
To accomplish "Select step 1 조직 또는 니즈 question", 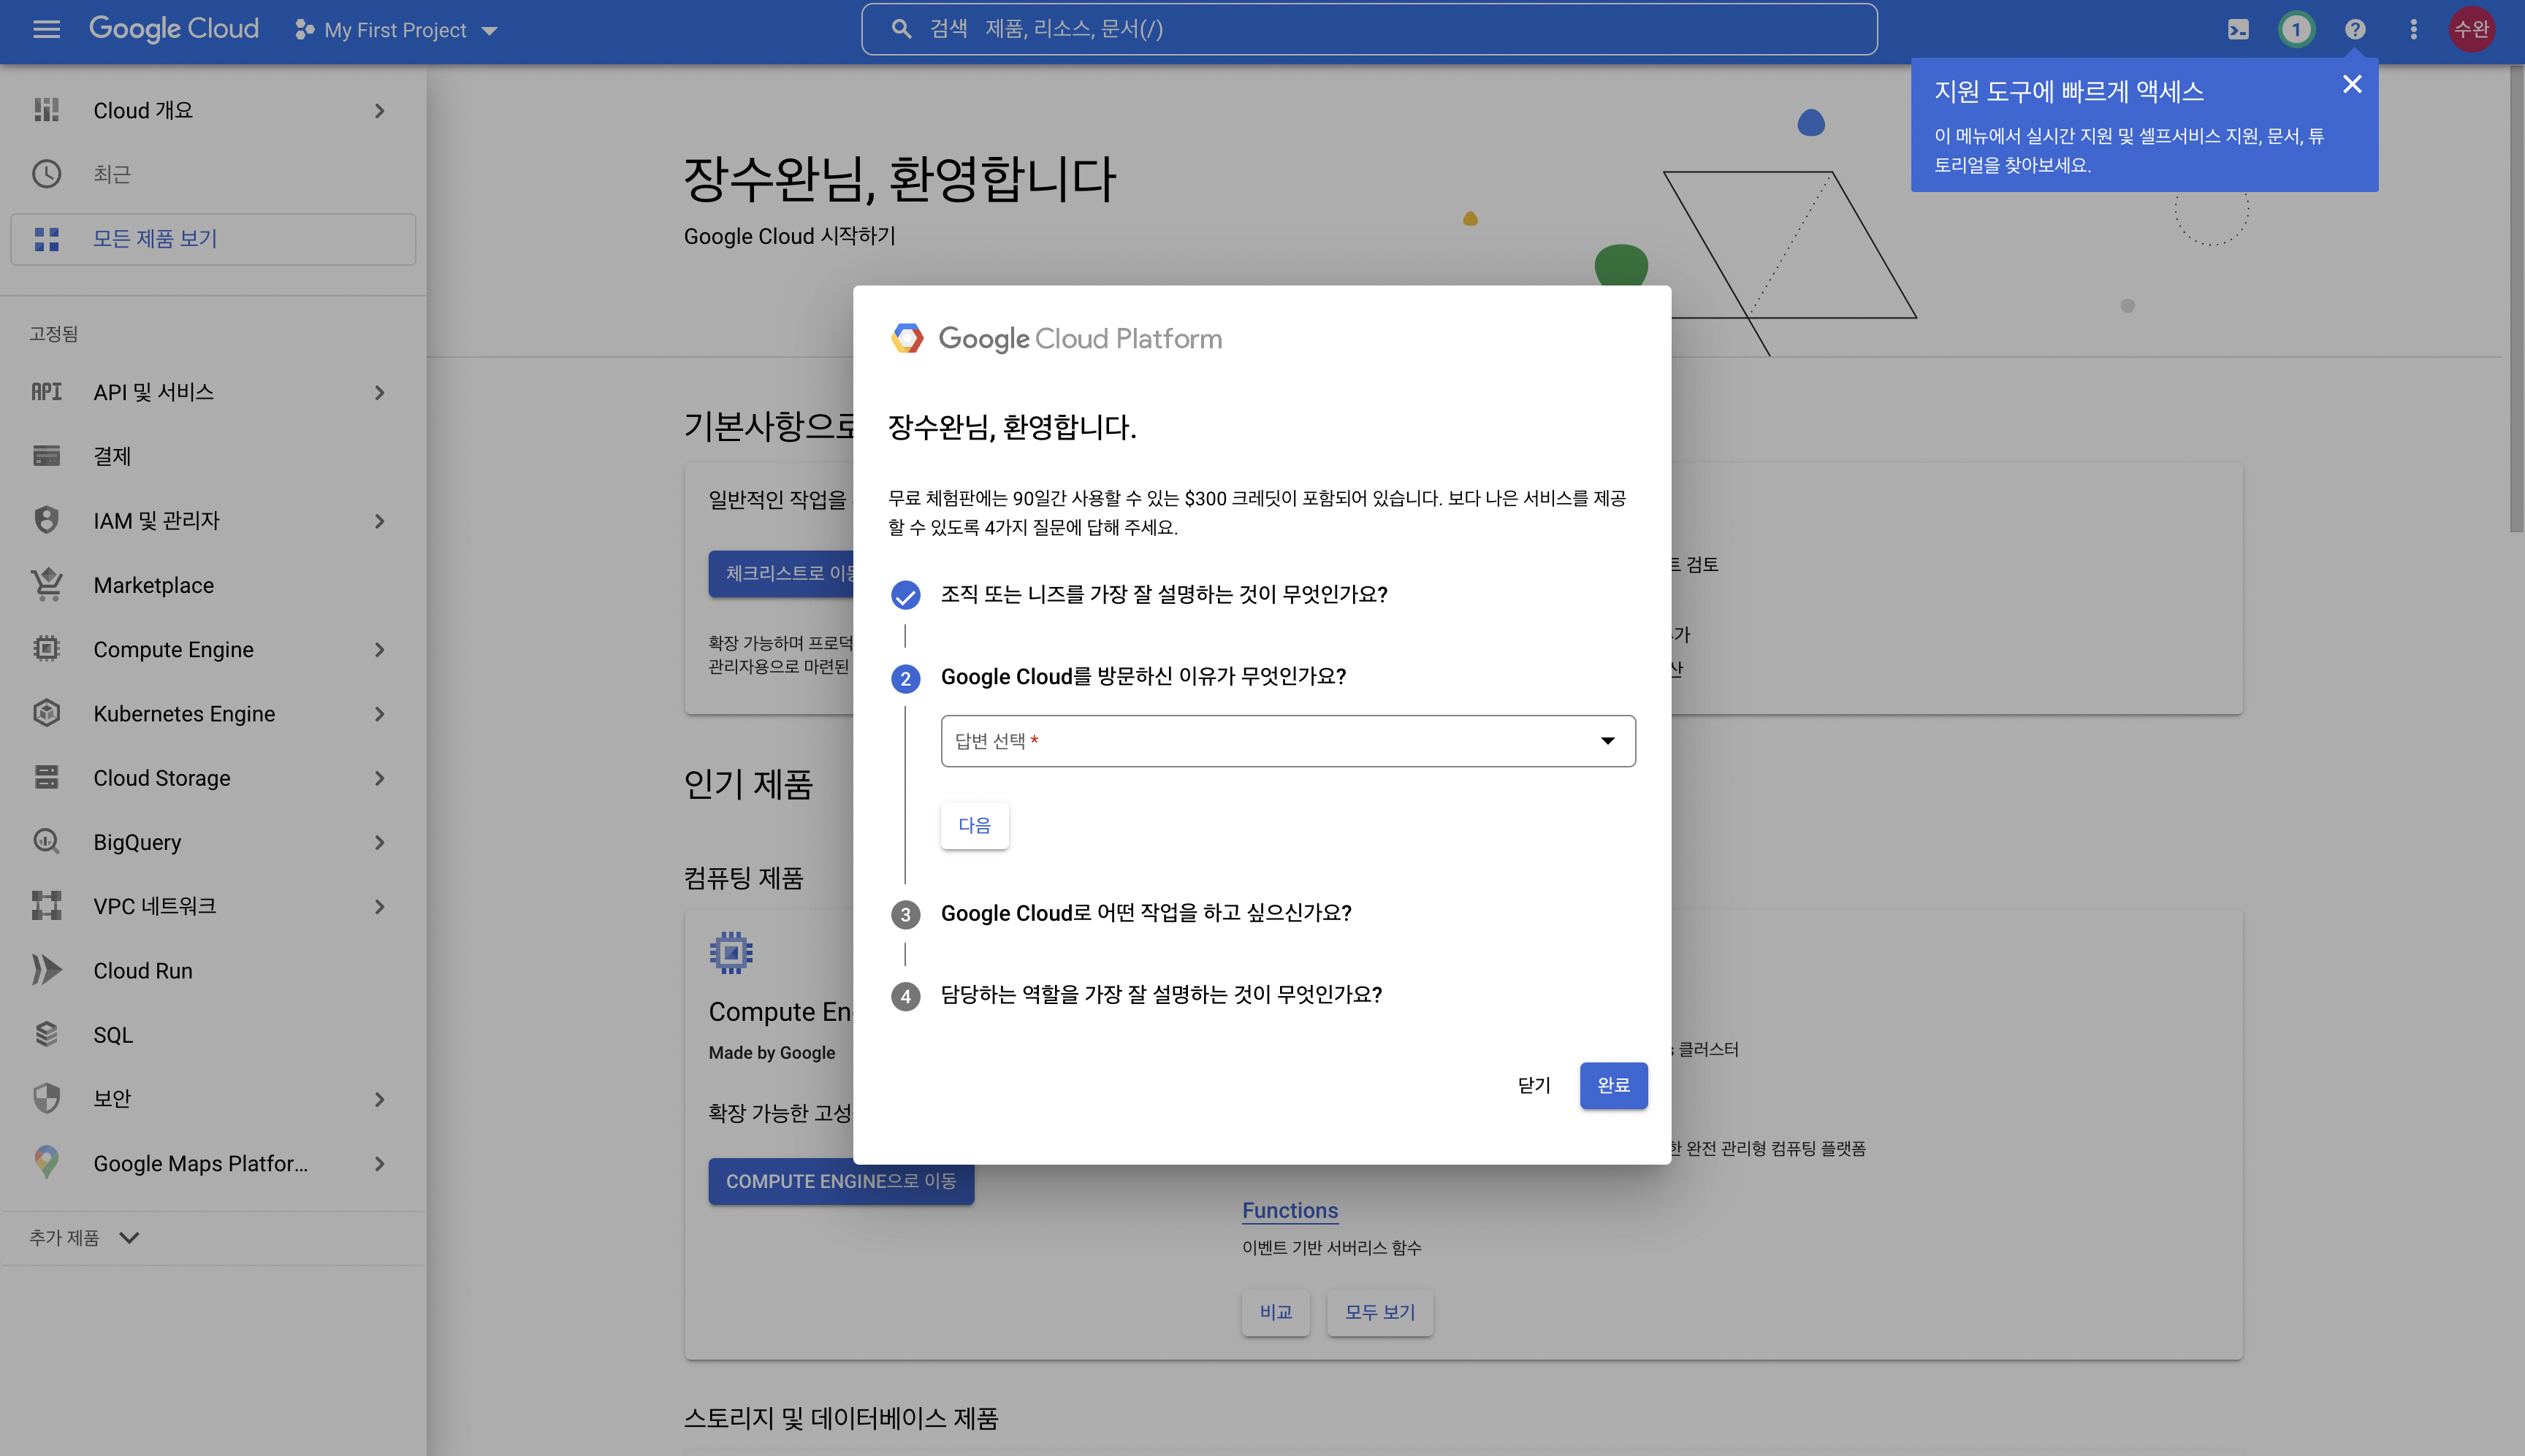I will (x=1163, y=594).
